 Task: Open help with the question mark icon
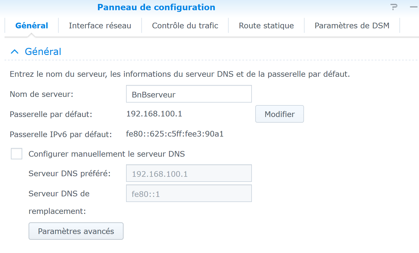[394, 7]
